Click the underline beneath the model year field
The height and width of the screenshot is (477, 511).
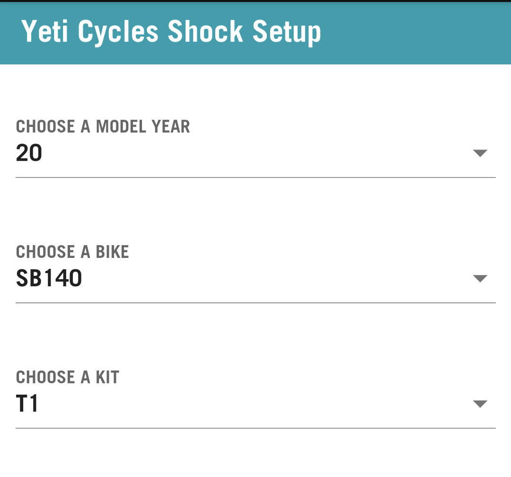pyautogui.click(x=255, y=177)
